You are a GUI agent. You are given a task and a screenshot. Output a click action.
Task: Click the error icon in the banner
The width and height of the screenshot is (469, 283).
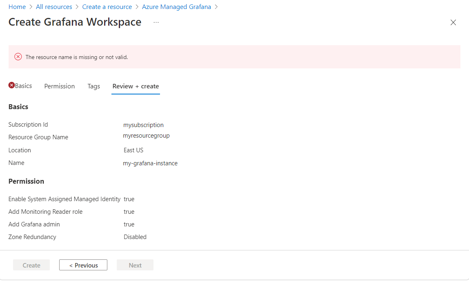(x=18, y=57)
